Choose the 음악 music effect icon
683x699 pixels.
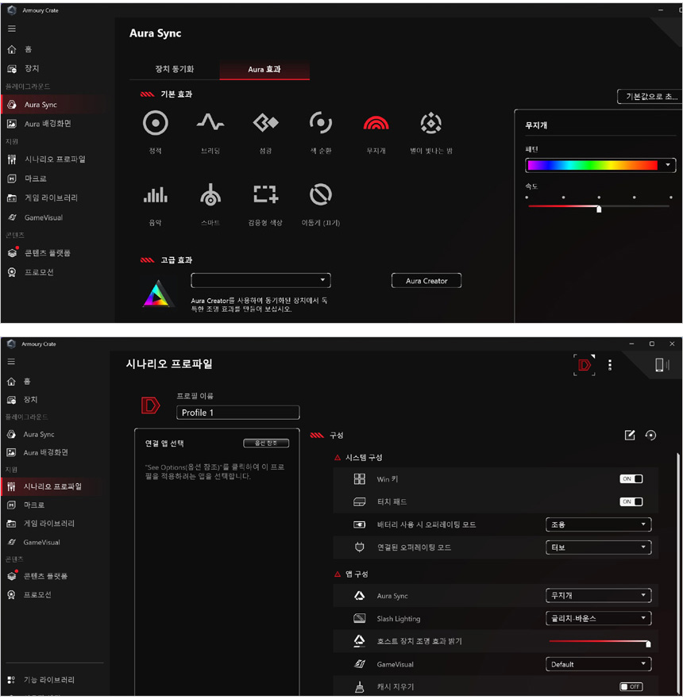pyautogui.click(x=156, y=195)
